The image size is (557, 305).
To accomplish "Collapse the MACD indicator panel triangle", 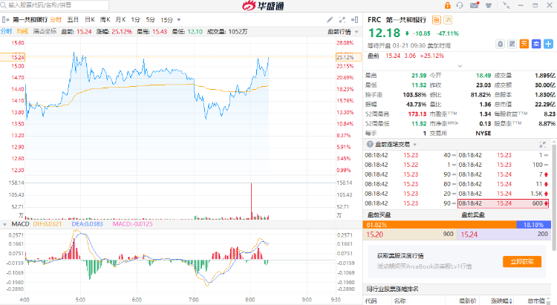I will [x=4, y=224].
